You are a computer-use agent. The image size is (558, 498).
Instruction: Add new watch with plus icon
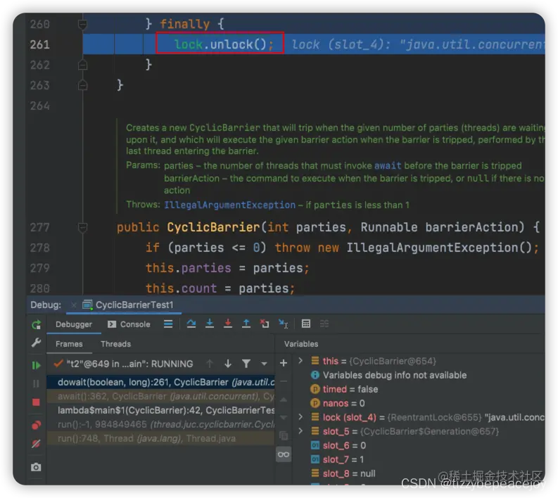[284, 363]
